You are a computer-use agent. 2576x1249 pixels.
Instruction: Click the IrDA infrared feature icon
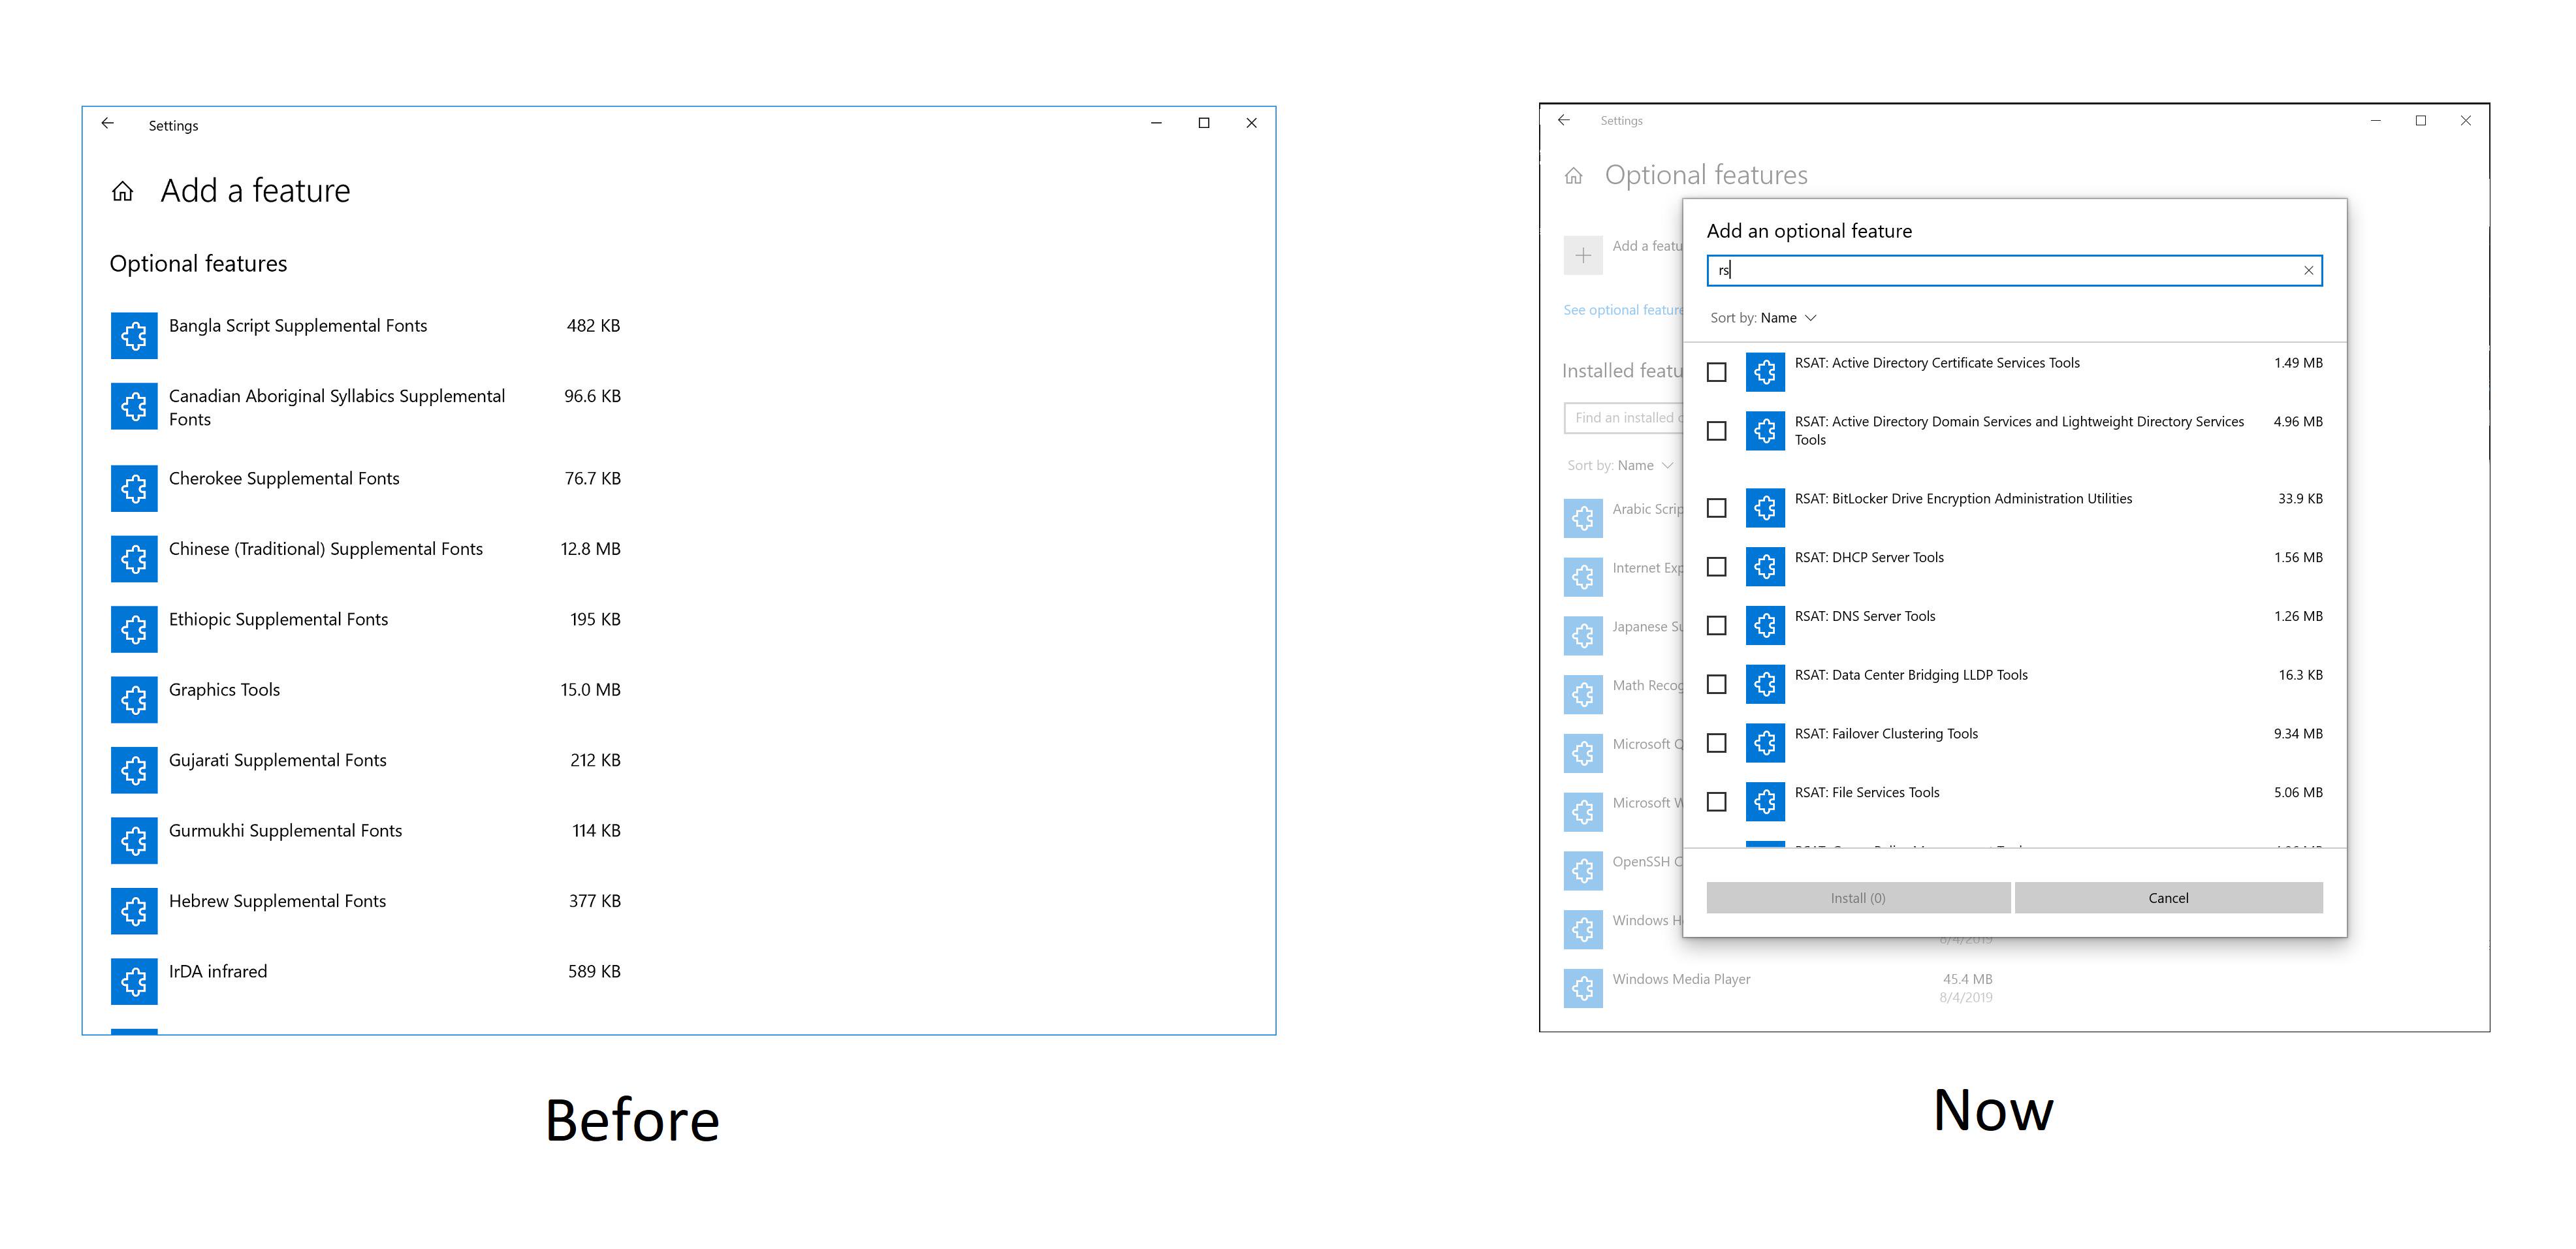[x=134, y=981]
